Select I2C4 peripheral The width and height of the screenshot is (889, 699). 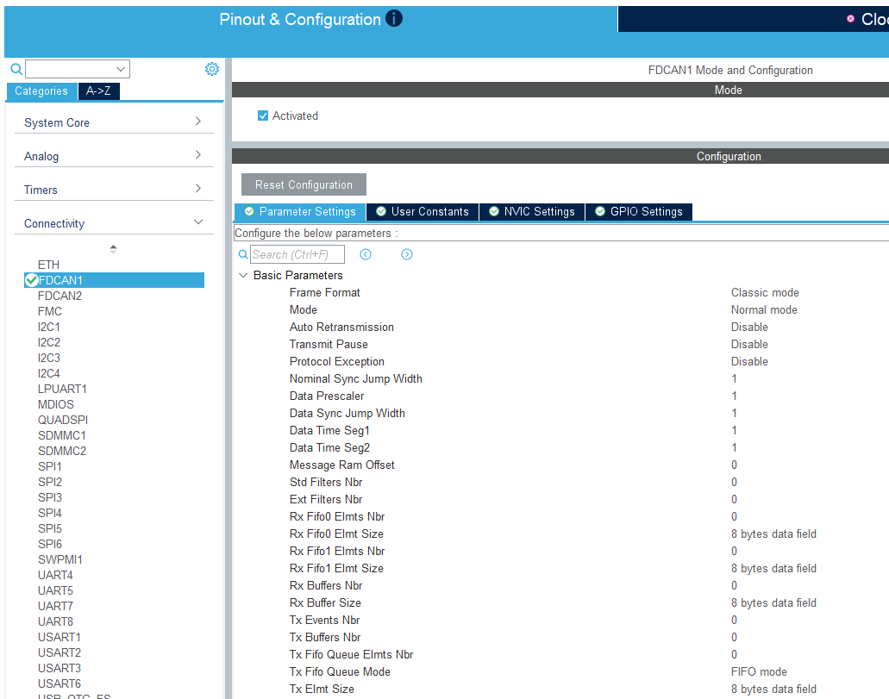(49, 373)
